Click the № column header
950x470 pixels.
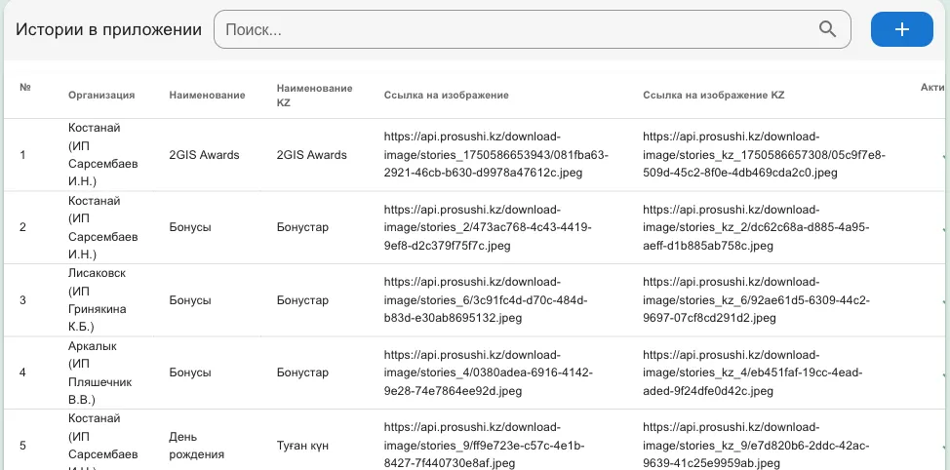24,87
